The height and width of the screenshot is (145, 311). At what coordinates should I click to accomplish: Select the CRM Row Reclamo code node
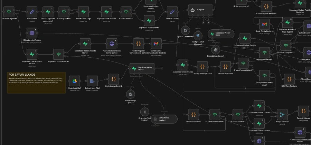coord(289,79)
